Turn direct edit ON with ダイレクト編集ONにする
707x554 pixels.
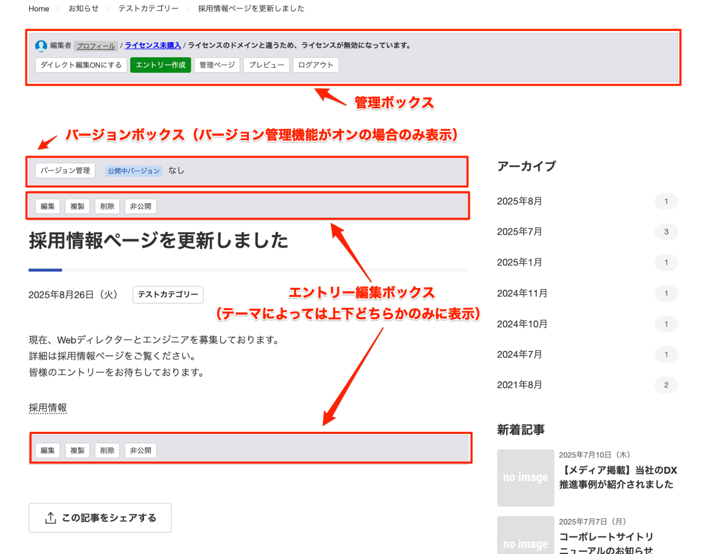pos(81,65)
